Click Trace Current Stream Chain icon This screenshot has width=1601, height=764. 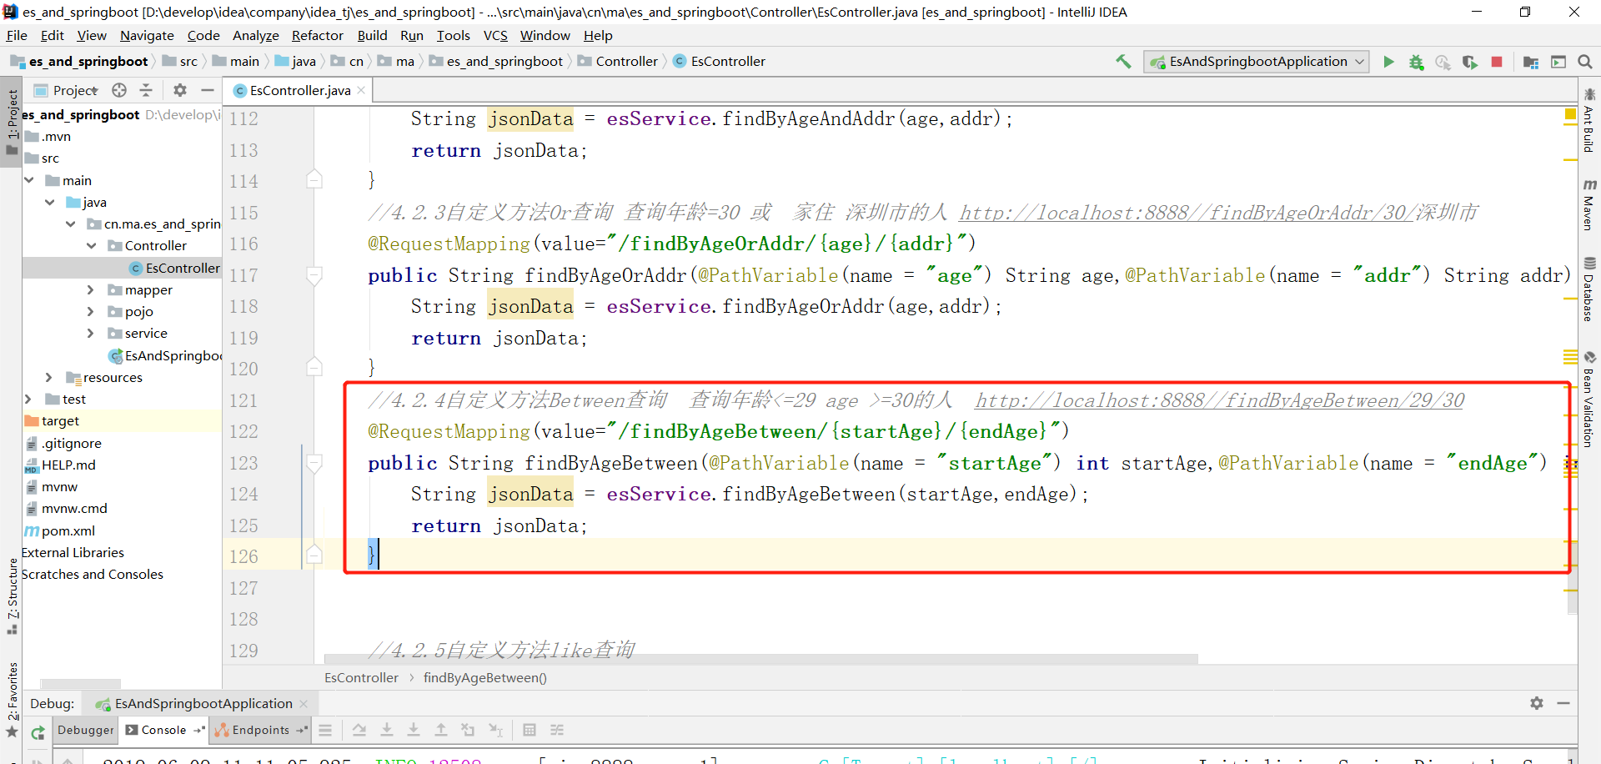tap(557, 730)
